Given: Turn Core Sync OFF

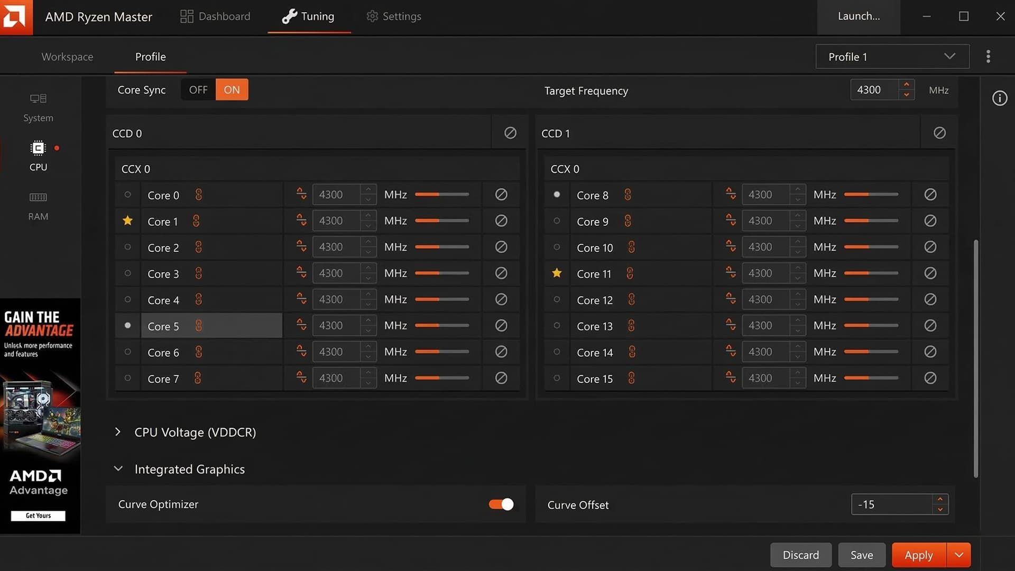Looking at the screenshot, I should pos(198,90).
